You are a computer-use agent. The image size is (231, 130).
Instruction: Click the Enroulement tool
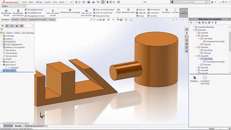click(x=154, y=10)
